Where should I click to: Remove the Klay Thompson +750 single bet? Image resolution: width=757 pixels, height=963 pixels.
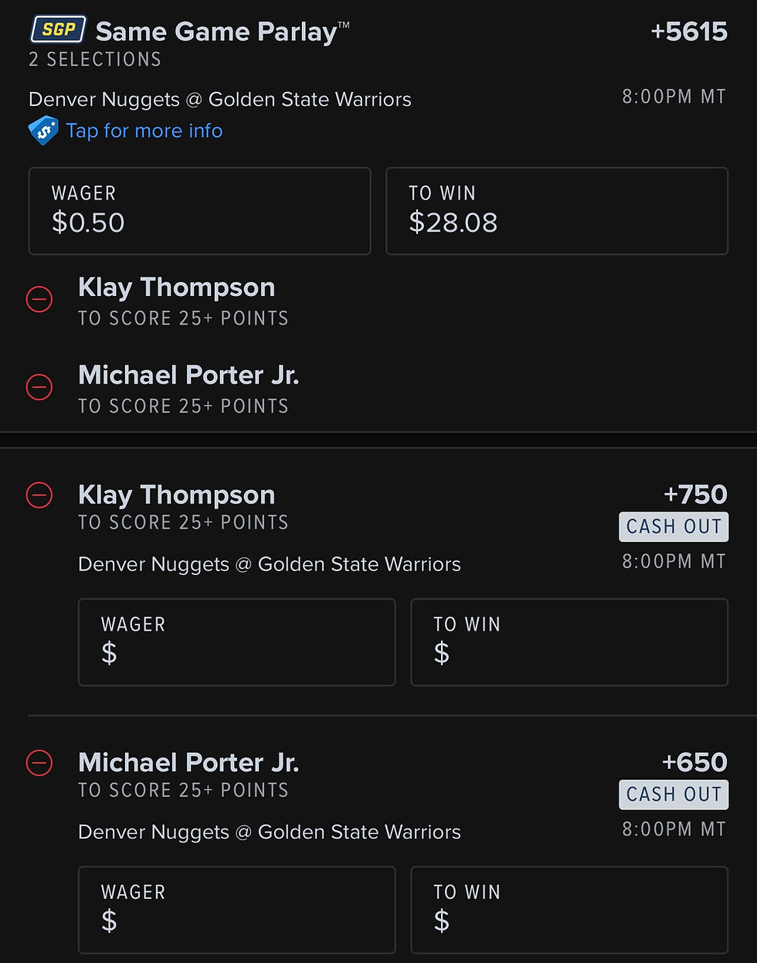[x=39, y=495]
